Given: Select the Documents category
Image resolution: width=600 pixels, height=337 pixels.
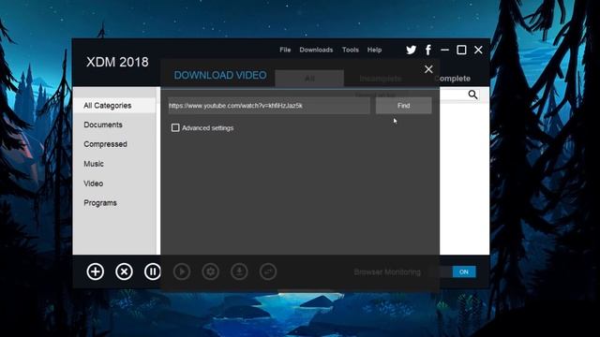Looking at the screenshot, I should (103, 125).
